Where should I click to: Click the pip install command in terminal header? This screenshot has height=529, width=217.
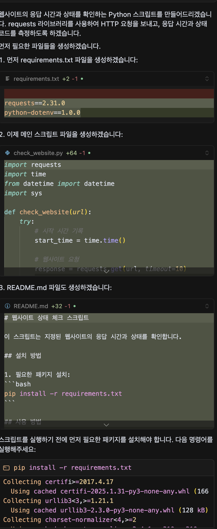click(73, 468)
